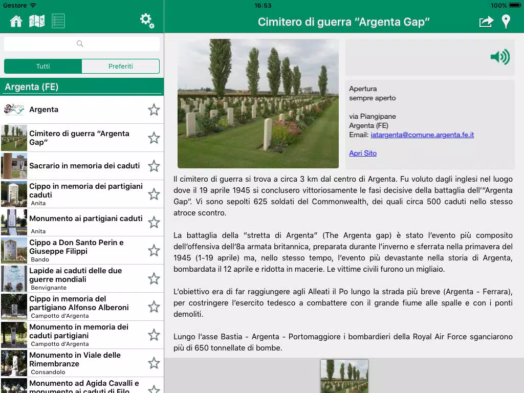Show location with the map pin icon

pos(506,21)
